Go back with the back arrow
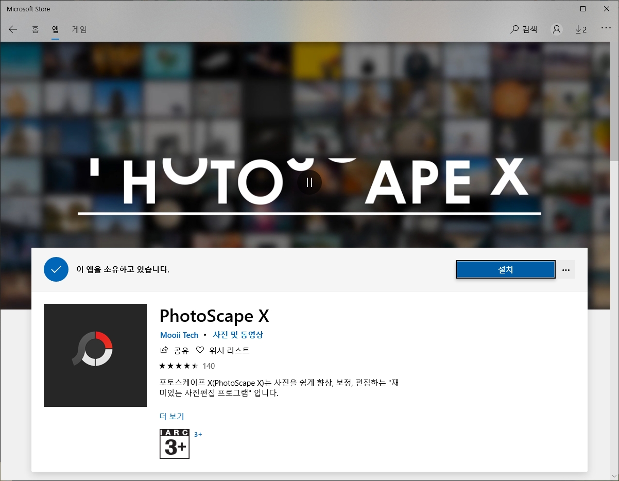This screenshot has height=481, width=619. pos(13,29)
